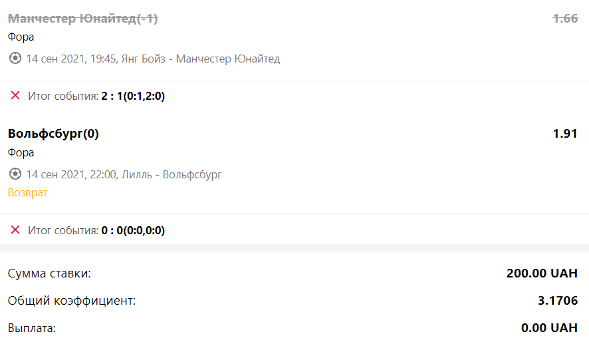Click the soccer ball icon beside Лилль match

click(x=15, y=174)
